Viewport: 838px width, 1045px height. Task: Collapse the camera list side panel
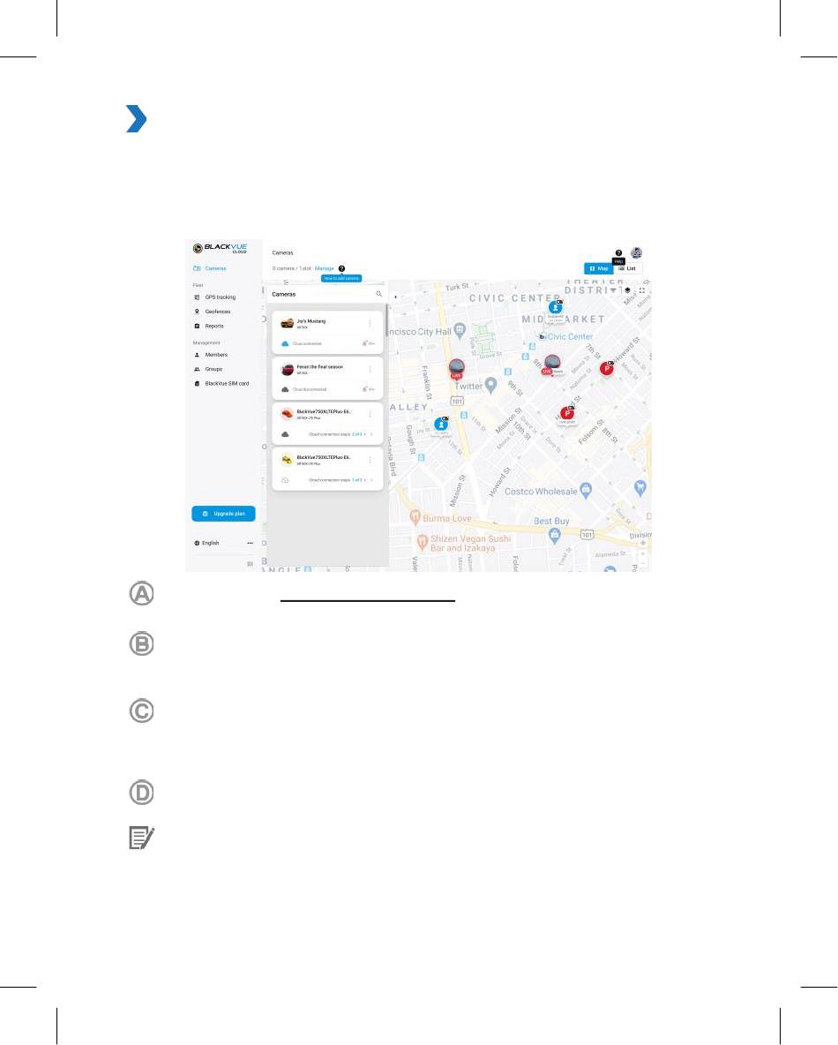point(395,297)
